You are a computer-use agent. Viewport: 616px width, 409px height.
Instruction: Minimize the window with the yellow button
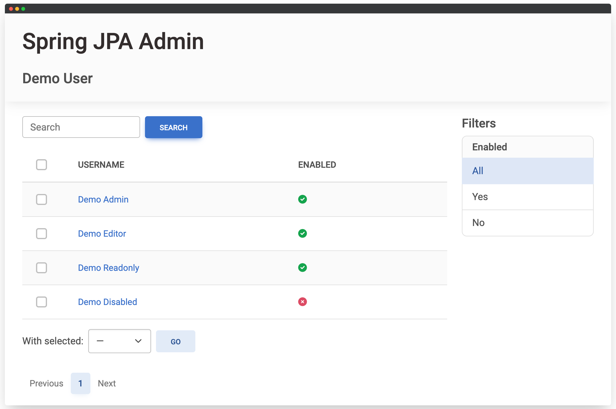pos(17,9)
